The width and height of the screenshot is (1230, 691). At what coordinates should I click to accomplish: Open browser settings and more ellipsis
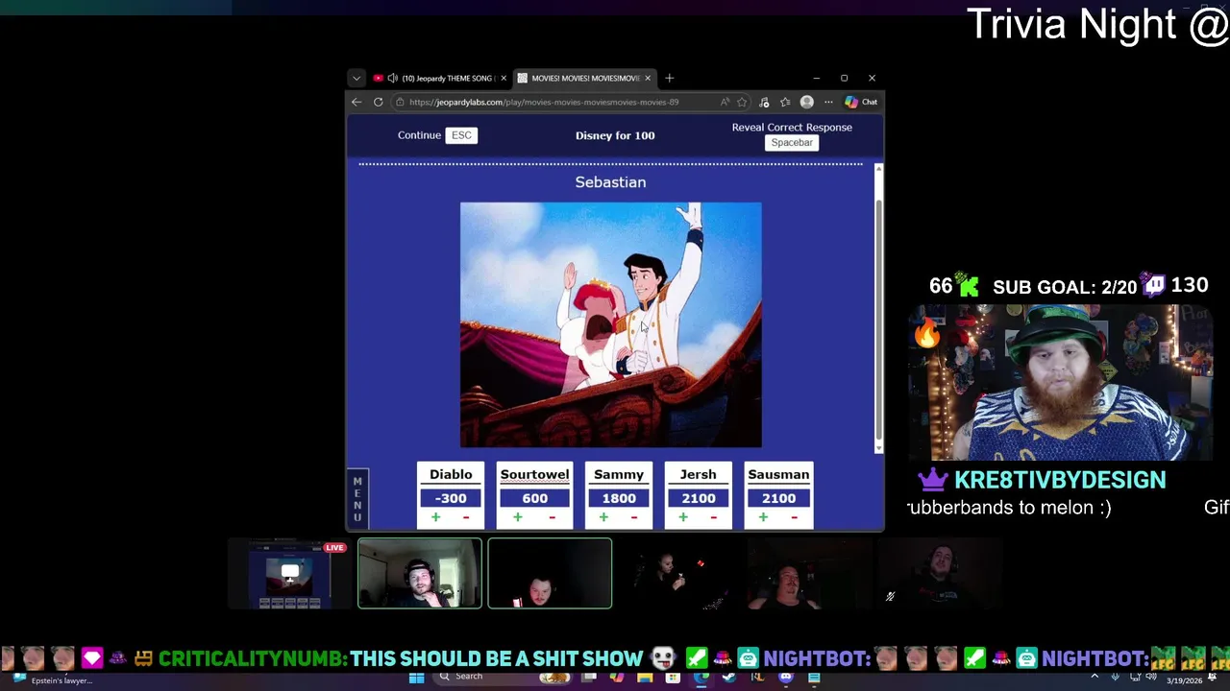828,102
